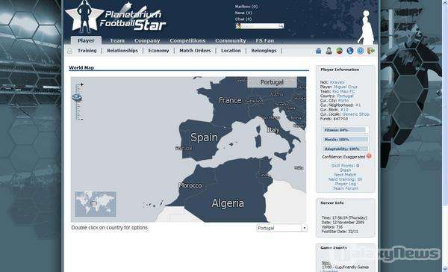The image size is (448, 272).
Task: Click the logout door icon
Action: coord(371,51)
